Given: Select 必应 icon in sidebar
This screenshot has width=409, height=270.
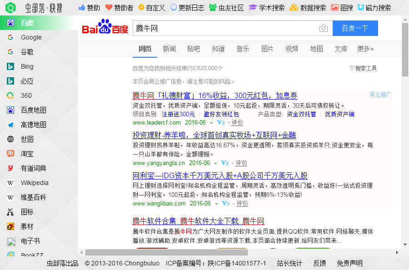Looking at the screenshot, I should click(10, 81).
